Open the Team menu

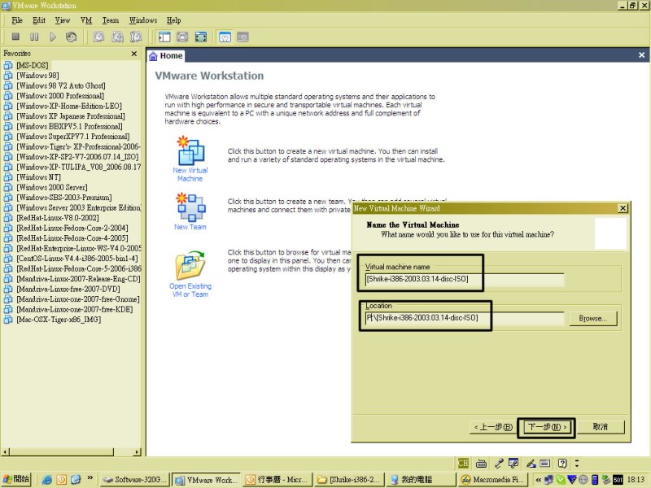click(x=111, y=20)
